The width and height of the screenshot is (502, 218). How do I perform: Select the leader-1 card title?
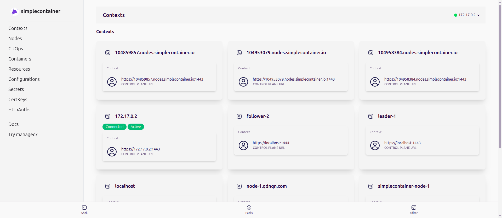click(387, 116)
